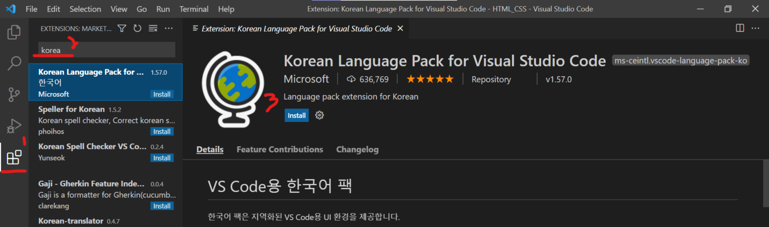Click Yunseok publisher name

point(51,158)
